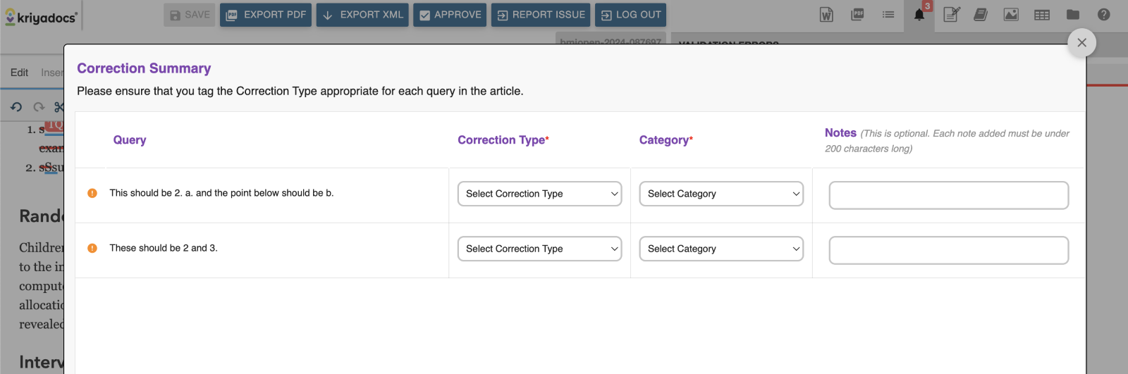The width and height of the screenshot is (1128, 374).
Task: Click the Kriyadocs logo
Action: (x=41, y=17)
